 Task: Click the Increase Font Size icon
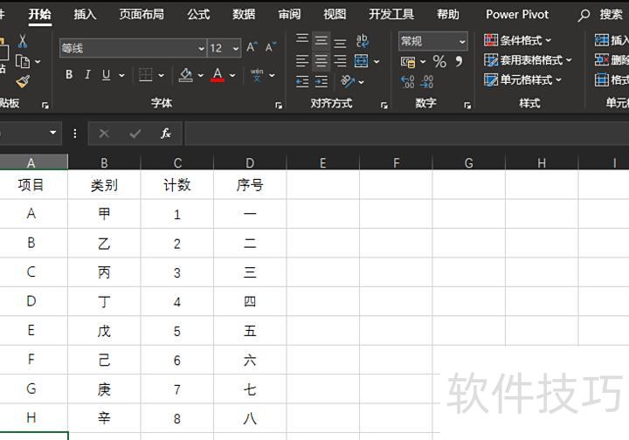tap(252, 48)
